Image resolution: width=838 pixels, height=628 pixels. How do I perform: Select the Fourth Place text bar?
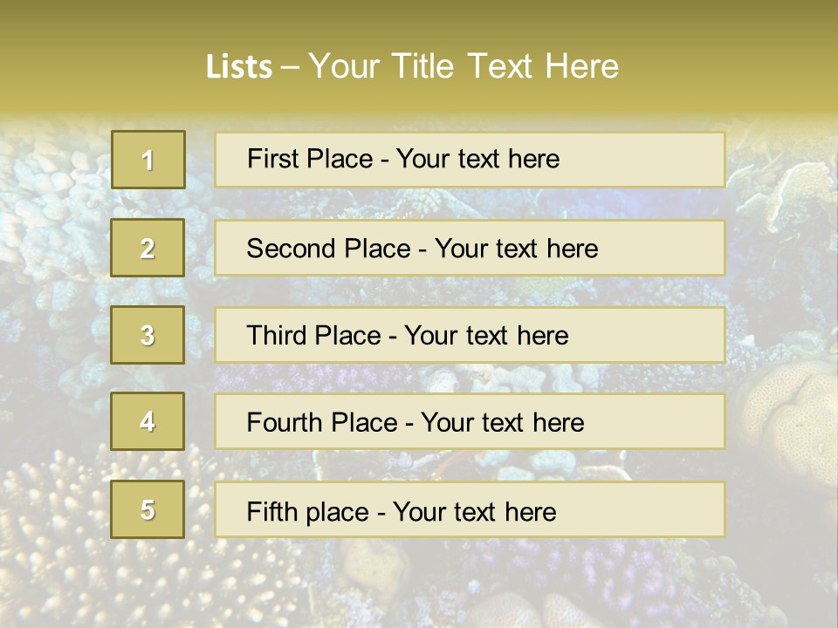pyautogui.click(x=470, y=422)
